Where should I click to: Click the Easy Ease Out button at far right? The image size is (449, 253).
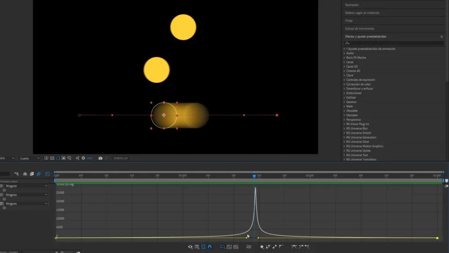click(x=307, y=247)
